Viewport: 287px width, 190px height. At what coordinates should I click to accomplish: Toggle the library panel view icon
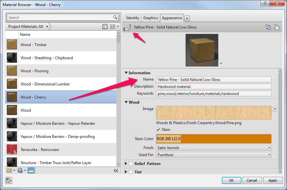pos(31,170)
